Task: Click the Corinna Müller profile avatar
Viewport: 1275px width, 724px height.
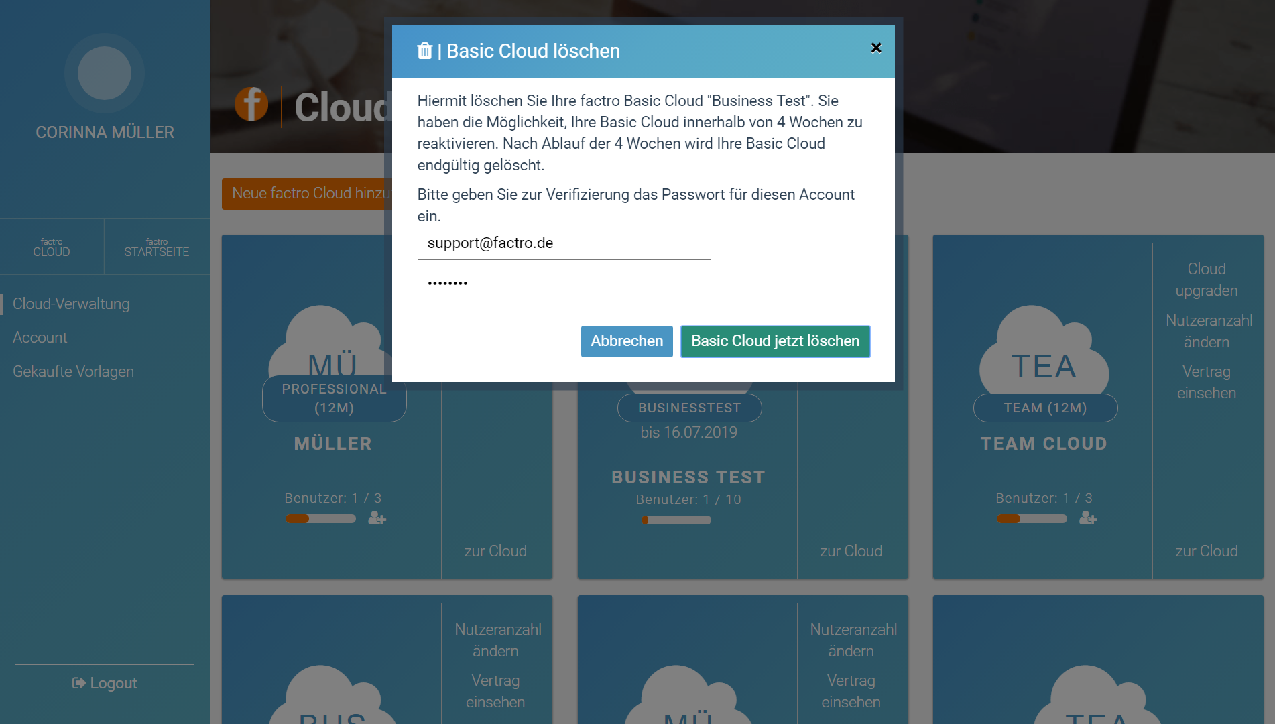Action: click(x=105, y=73)
